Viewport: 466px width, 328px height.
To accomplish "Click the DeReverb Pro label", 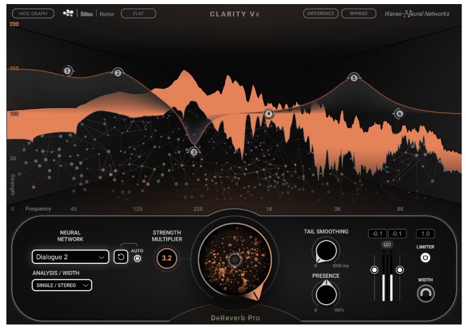I will point(236,318).
